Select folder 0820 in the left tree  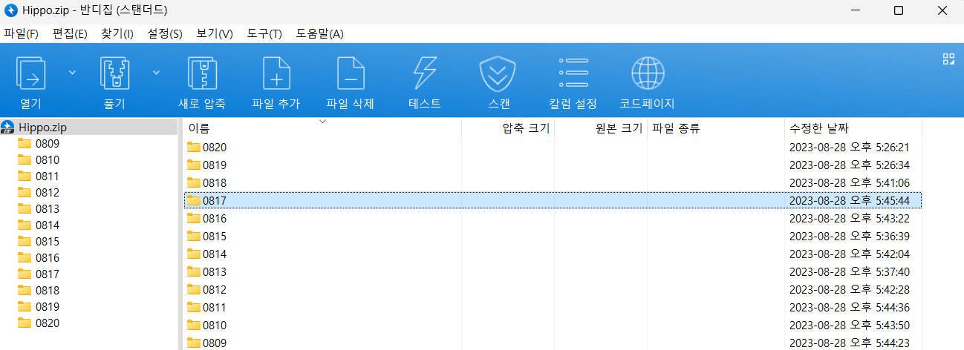pos(47,323)
